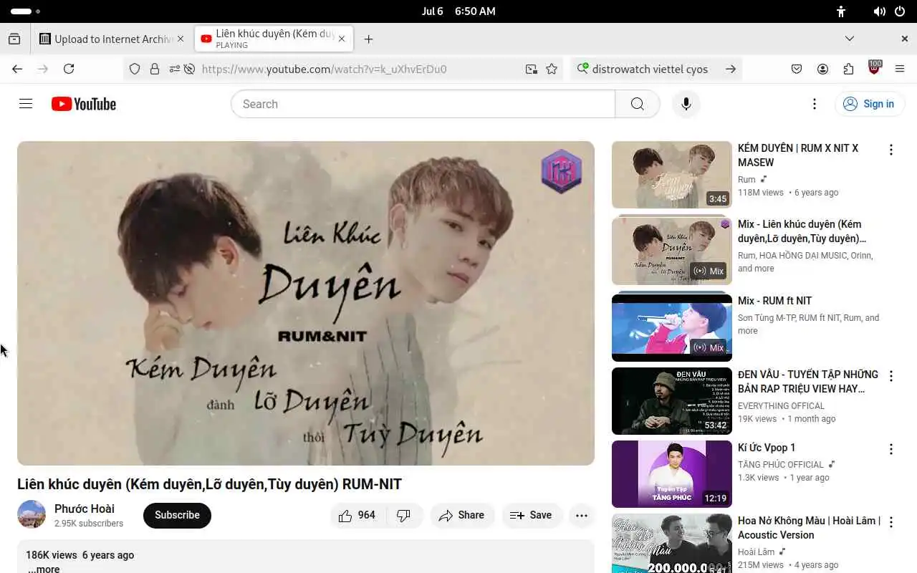Subscribe to Phước Hoài channel

click(177, 515)
